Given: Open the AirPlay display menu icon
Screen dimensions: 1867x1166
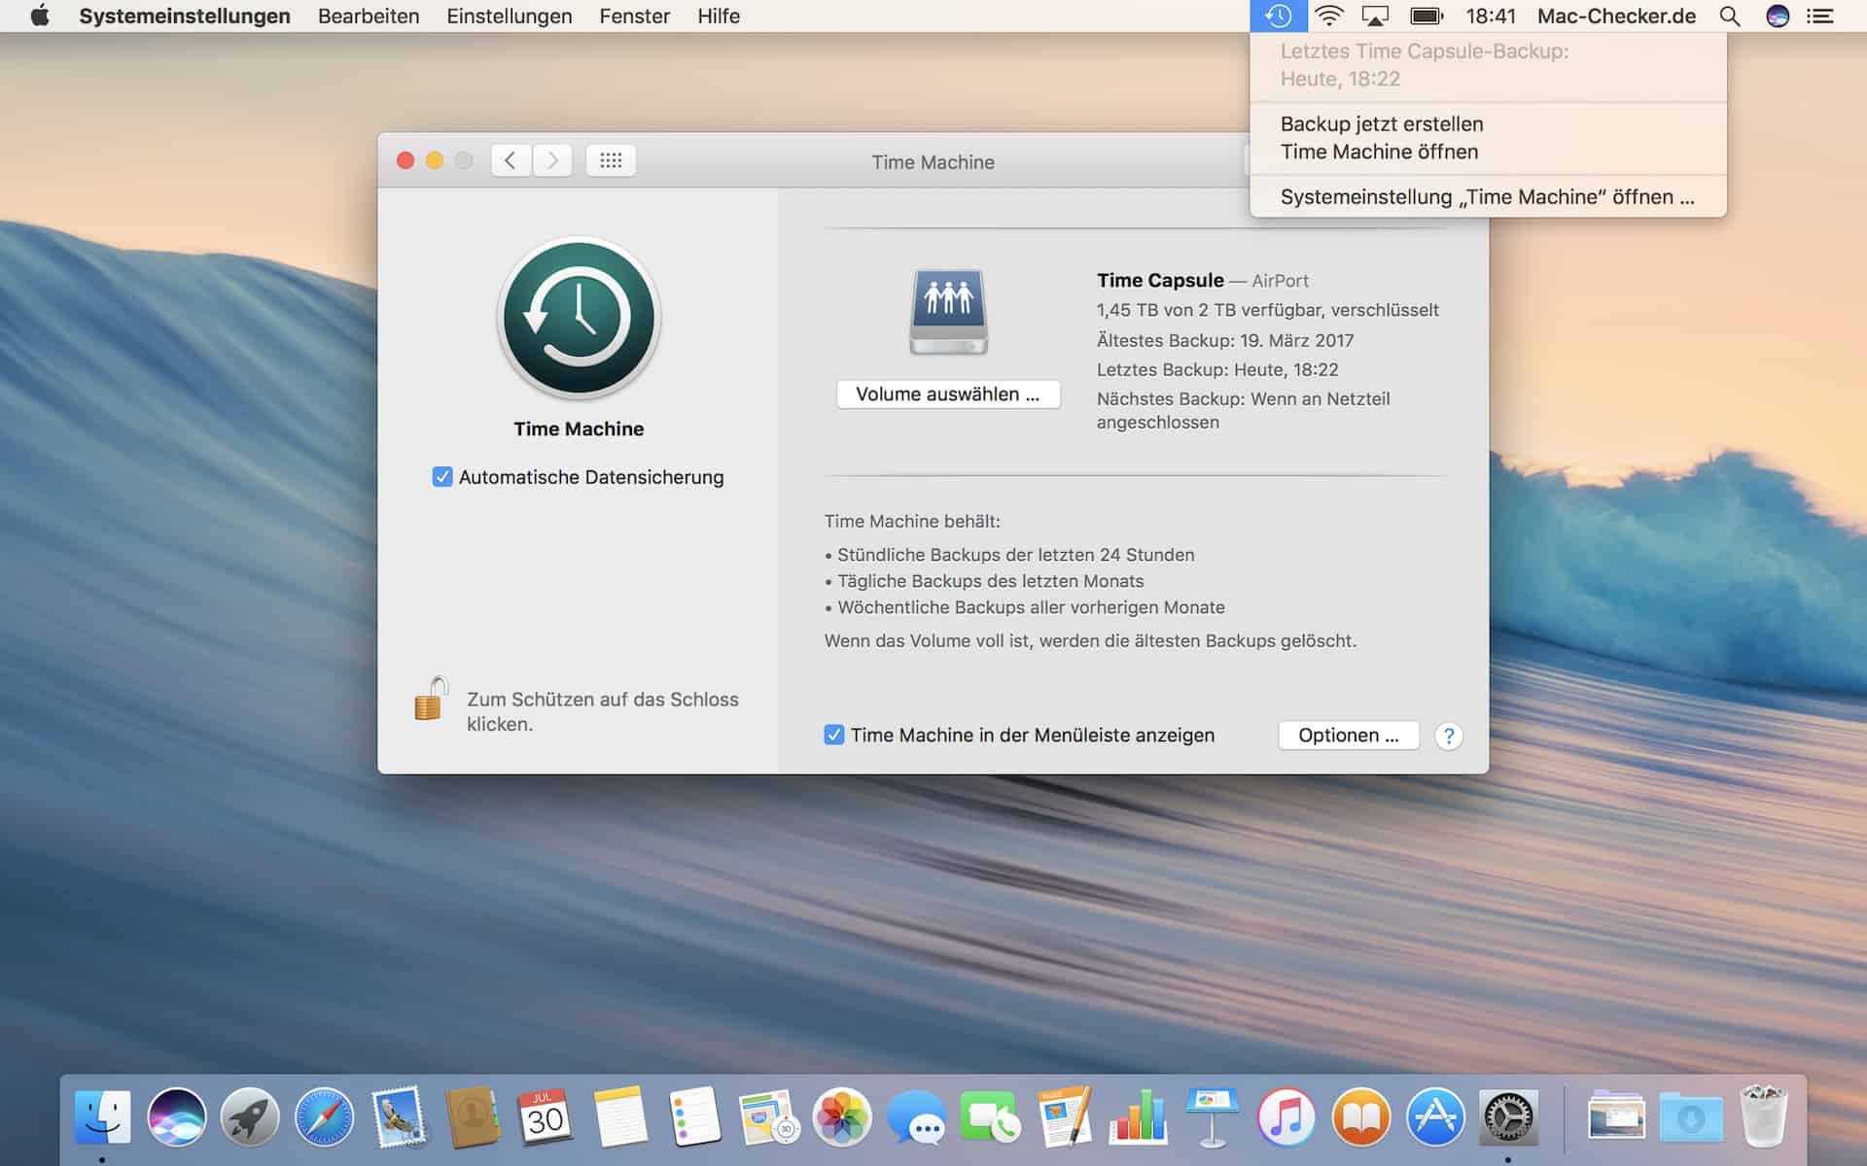Looking at the screenshot, I should (x=1375, y=16).
